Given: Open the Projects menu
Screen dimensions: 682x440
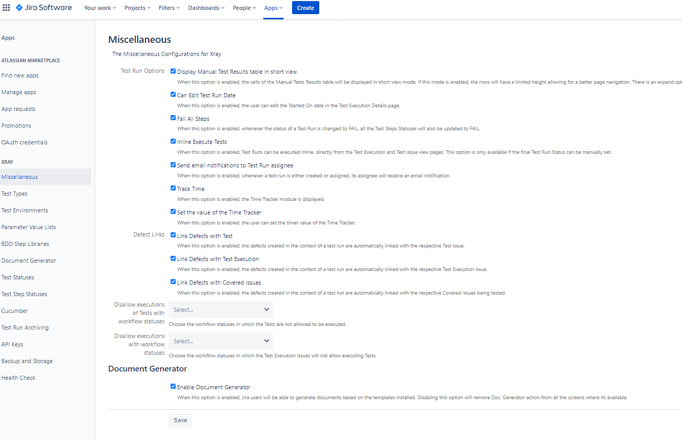Looking at the screenshot, I should pyautogui.click(x=137, y=7).
